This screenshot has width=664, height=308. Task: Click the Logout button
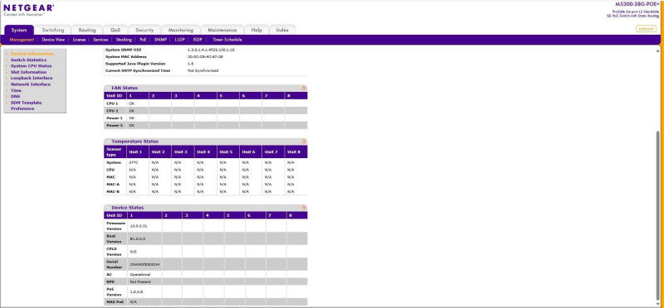[646, 29]
